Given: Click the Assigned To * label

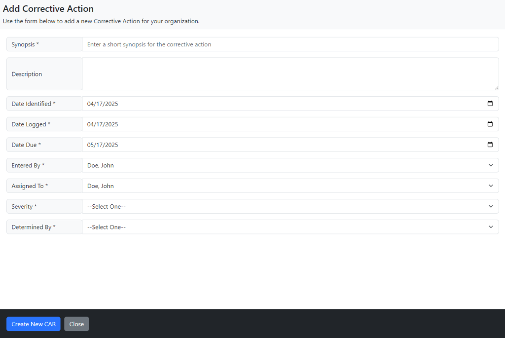Looking at the screenshot, I should click(30, 186).
